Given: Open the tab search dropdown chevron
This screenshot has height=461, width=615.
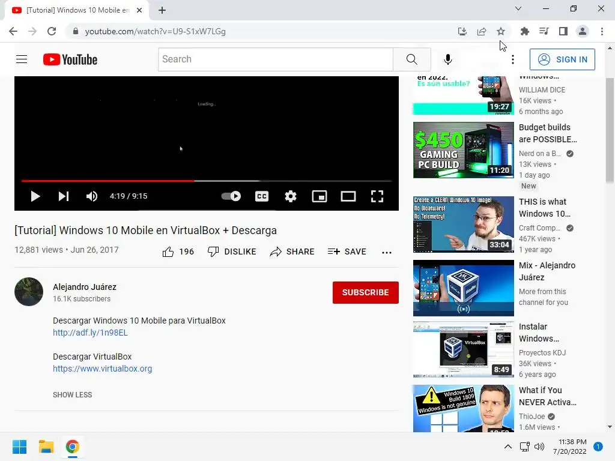Looking at the screenshot, I should click(518, 8).
